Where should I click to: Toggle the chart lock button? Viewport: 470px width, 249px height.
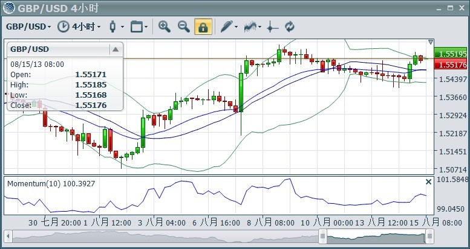[203, 27]
